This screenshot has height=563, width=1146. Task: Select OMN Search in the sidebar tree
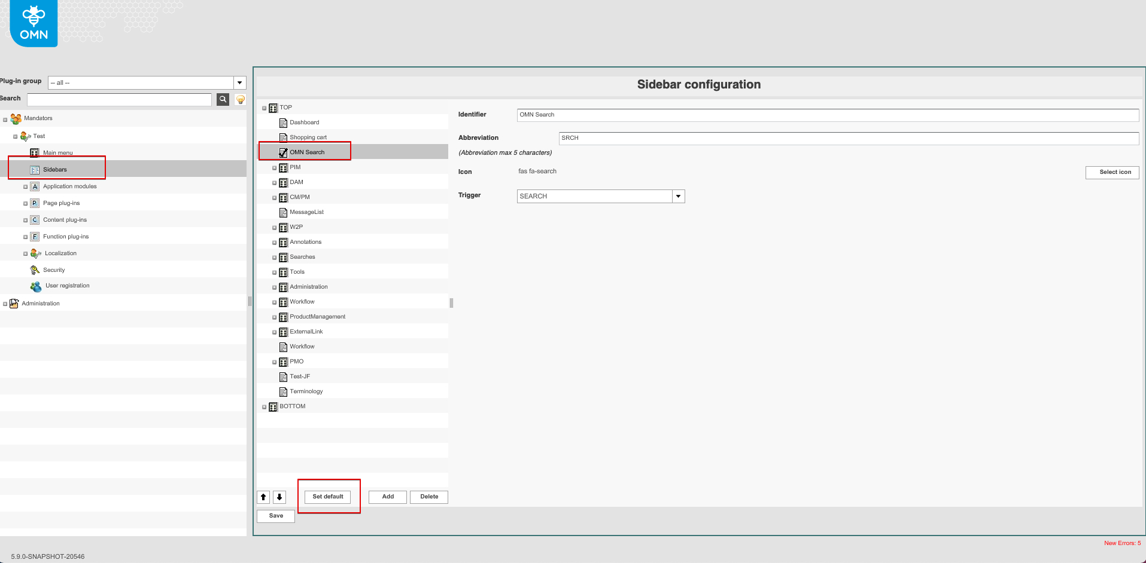pyautogui.click(x=307, y=152)
